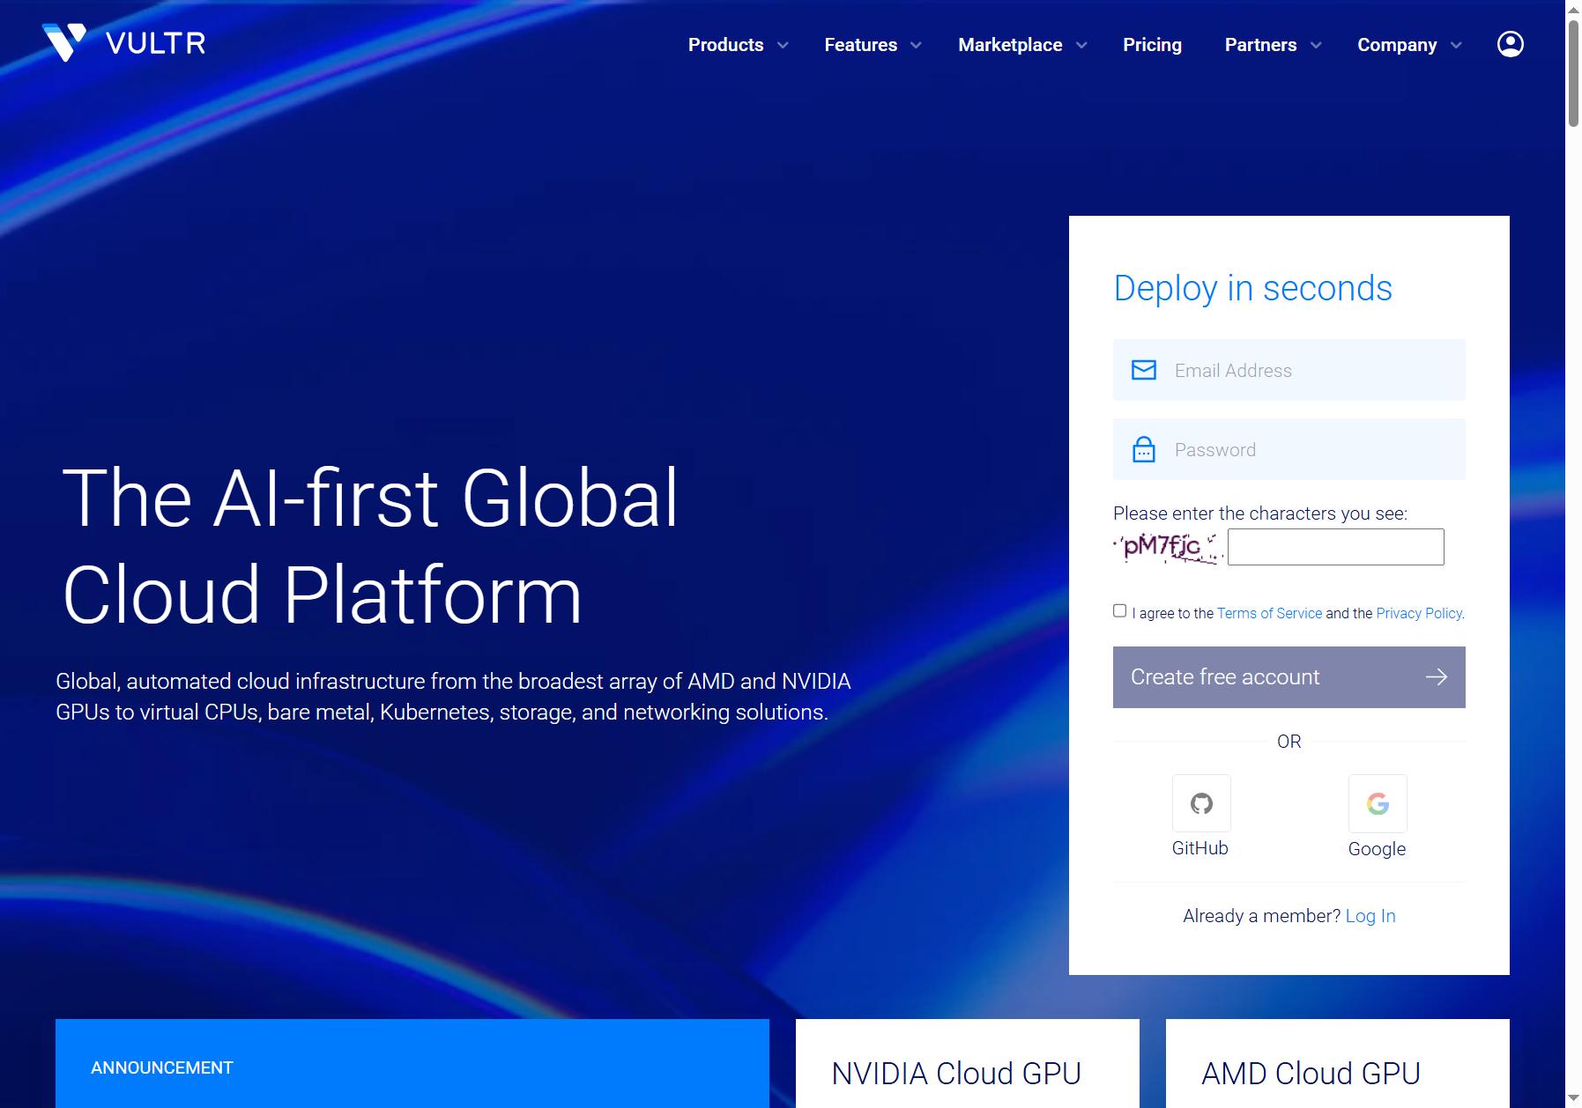The image size is (1582, 1108).
Task: Click the captcha characters input box
Action: click(x=1335, y=547)
